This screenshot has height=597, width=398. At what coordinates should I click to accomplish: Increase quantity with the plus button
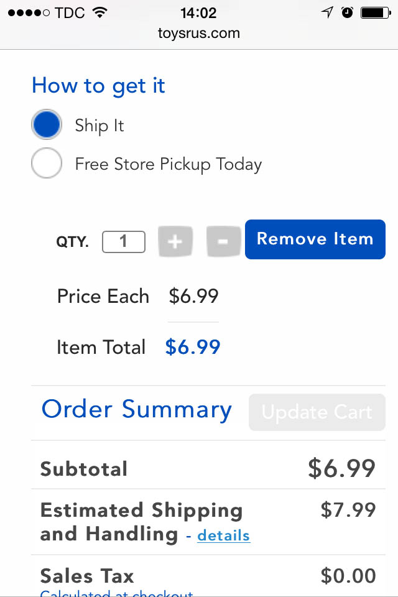point(175,241)
